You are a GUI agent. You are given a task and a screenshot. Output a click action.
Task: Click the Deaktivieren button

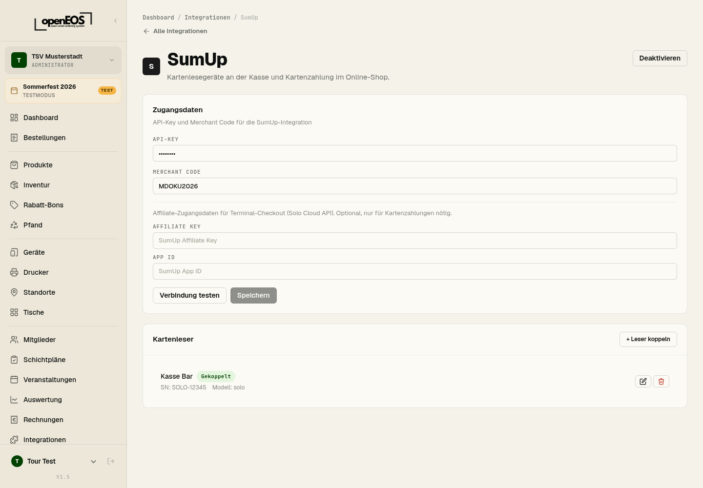pyautogui.click(x=660, y=58)
